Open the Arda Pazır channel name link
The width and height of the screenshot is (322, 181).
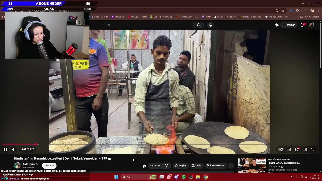(x=29, y=164)
